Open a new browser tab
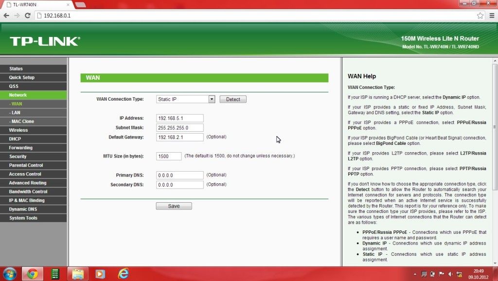 coord(80,5)
